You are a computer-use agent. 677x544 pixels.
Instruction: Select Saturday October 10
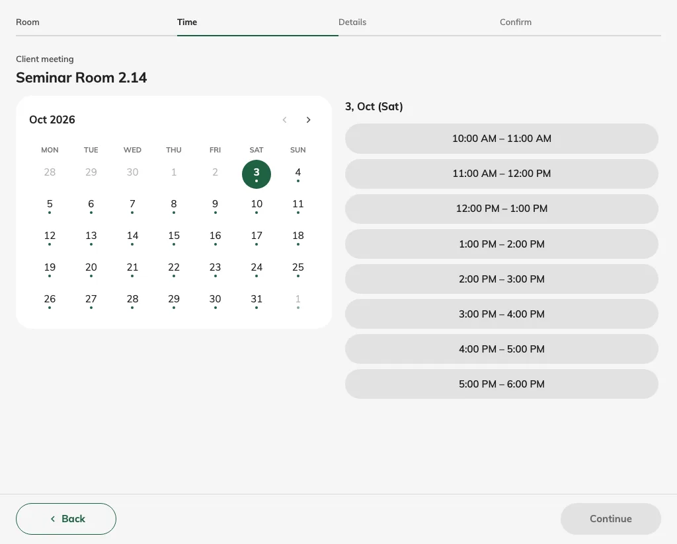tap(257, 205)
